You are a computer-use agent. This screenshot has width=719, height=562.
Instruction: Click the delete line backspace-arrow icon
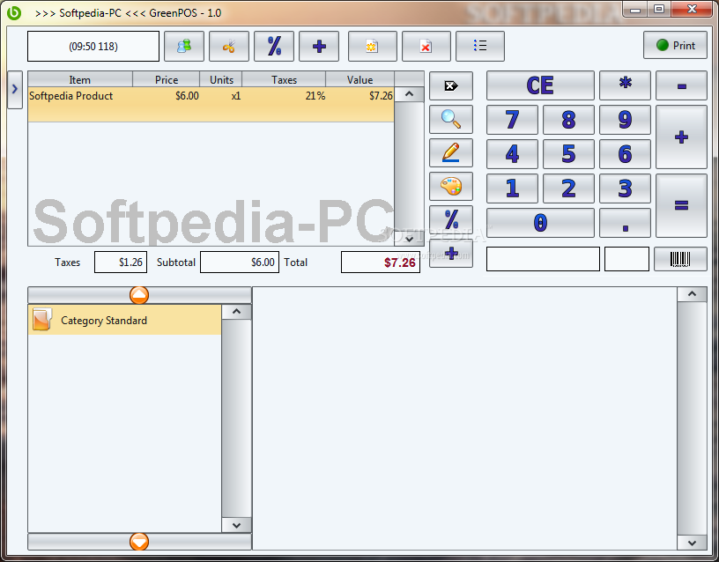451,85
